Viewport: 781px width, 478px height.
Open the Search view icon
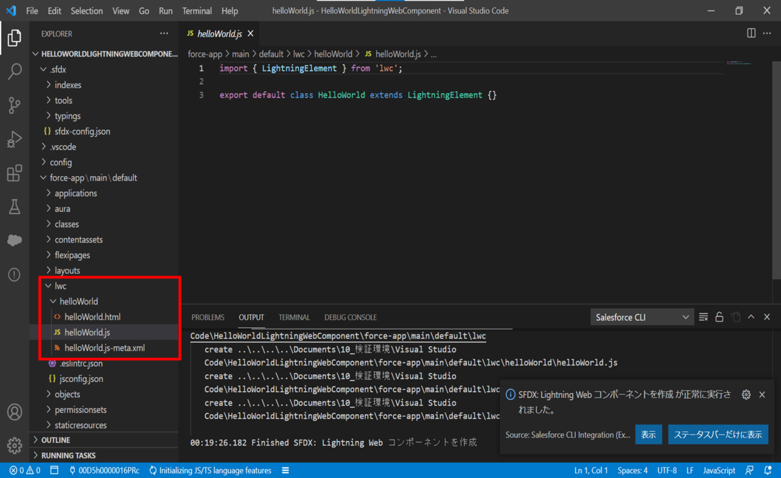point(14,72)
